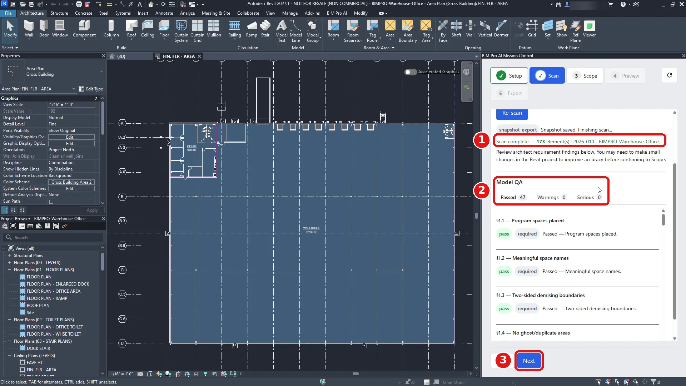This screenshot has width=686, height=386.
Task: Select the Room Separator tool
Action: click(x=353, y=31)
